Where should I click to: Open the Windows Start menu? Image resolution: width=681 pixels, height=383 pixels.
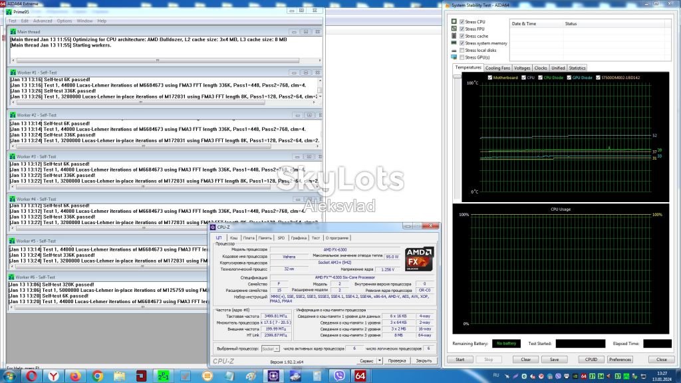pyautogui.click(x=9, y=376)
